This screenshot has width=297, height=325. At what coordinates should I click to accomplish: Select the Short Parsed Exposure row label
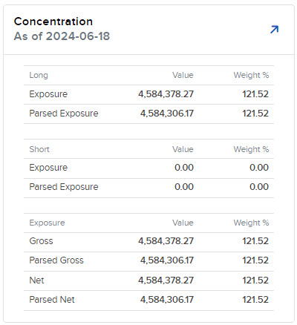64,187
